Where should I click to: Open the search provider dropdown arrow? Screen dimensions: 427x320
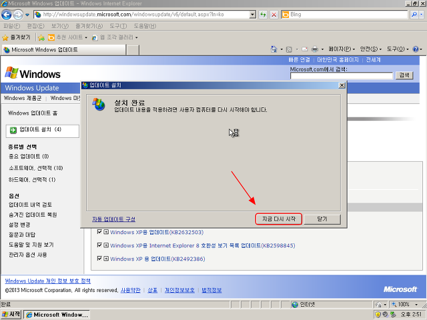422,15
